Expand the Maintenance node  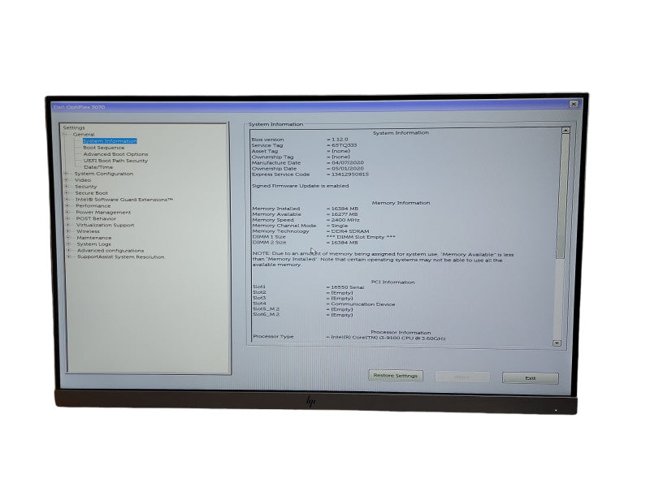pos(68,238)
